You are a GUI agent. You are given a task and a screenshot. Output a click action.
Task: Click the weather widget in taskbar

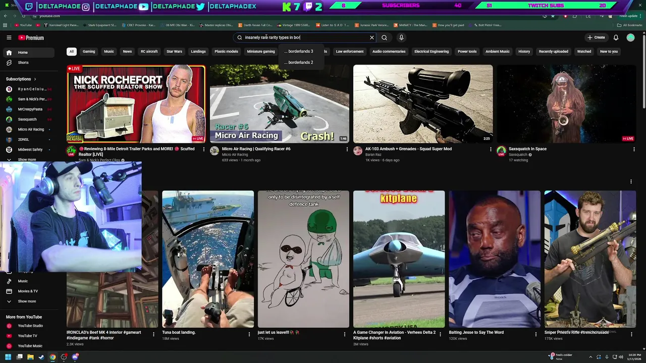coord(561,357)
